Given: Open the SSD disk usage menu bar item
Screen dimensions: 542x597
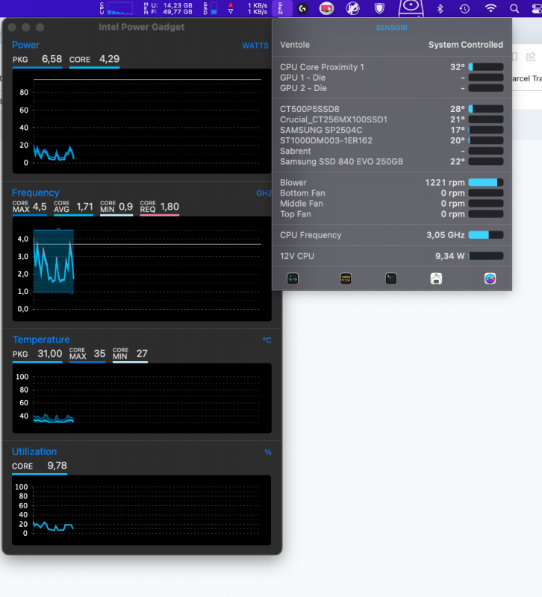Looking at the screenshot, I should (211, 8).
